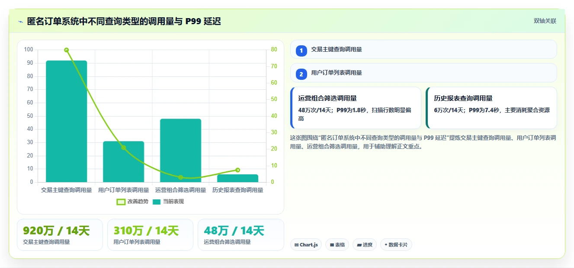
Task: Click x-axis label 交易主键查询调用量
Action: pos(66,190)
